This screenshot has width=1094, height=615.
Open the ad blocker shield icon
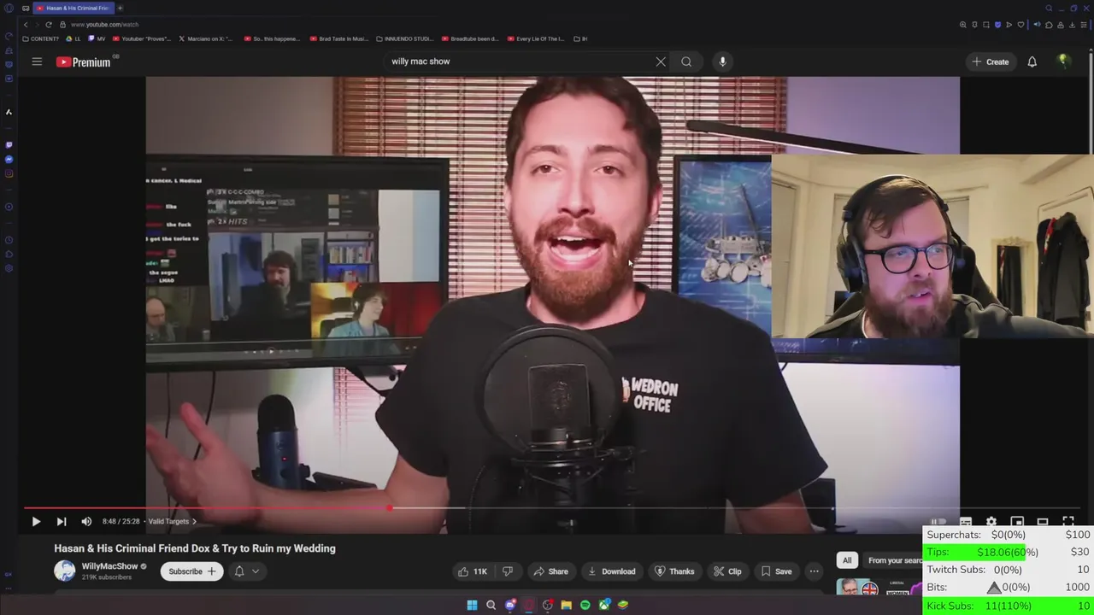tap(997, 25)
